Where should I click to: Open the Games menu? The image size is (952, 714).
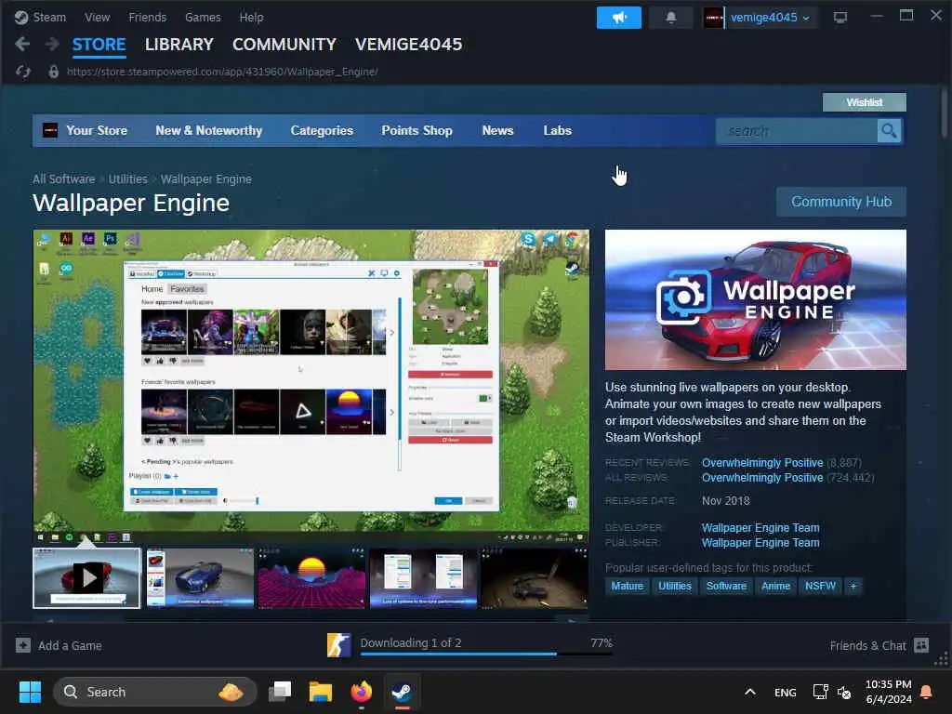point(203,17)
